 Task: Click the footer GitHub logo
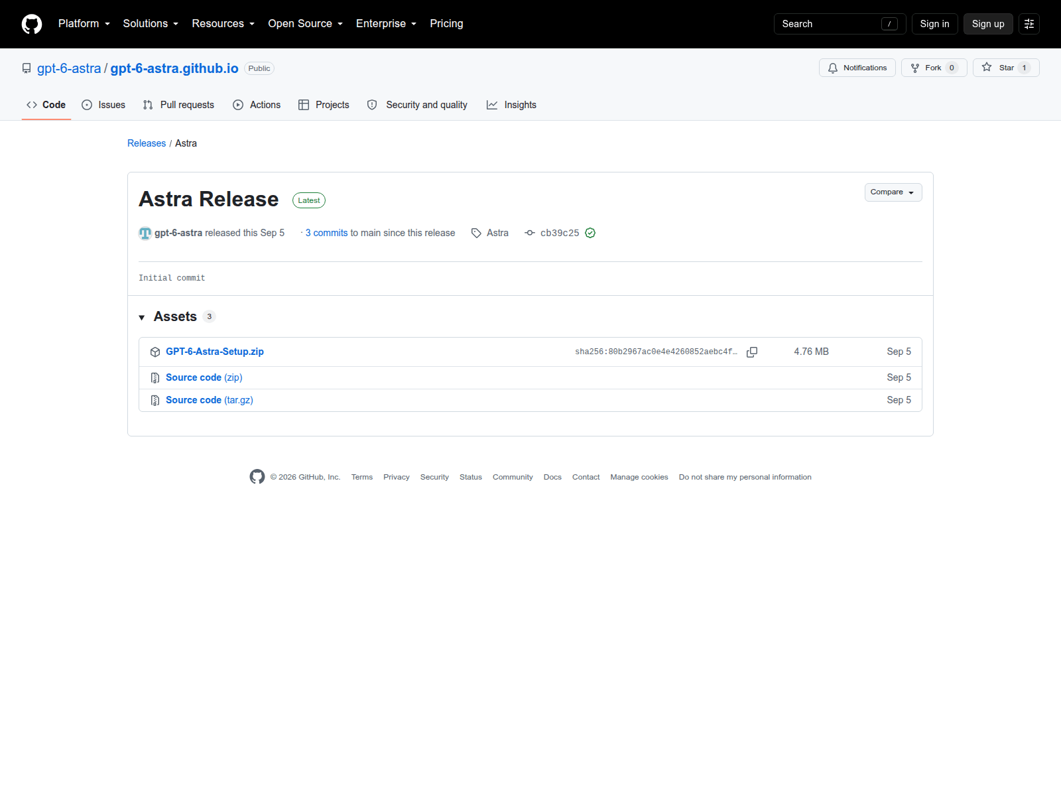pos(257,477)
